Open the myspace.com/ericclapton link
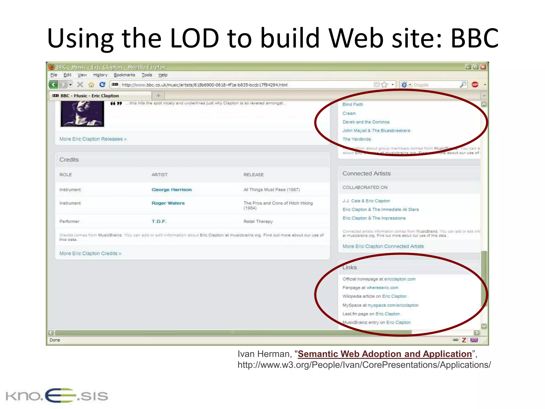 coord(393,305)
